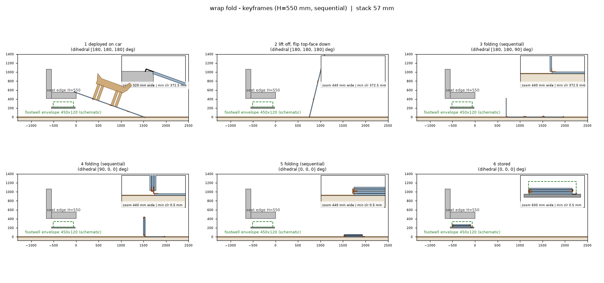
Task: Click the "4 folding (sequential)" panel title
Action: tap(103, 164)
